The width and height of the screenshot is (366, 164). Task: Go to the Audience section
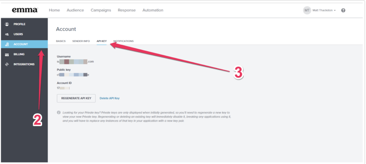click(75, 10)
